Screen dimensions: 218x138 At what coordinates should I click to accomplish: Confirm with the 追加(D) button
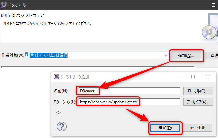click(165, 128)
